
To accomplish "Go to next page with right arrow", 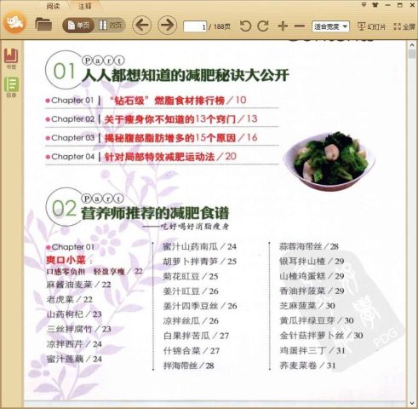I will (167, 26).
